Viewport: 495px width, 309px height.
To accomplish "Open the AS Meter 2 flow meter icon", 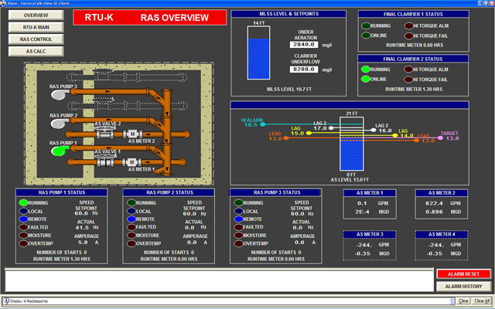I will [131, 133].
